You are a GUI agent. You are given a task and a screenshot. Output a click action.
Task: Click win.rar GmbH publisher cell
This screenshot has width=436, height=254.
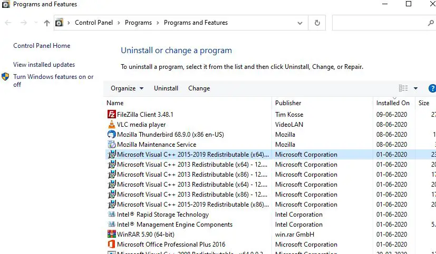coord(295,234)
